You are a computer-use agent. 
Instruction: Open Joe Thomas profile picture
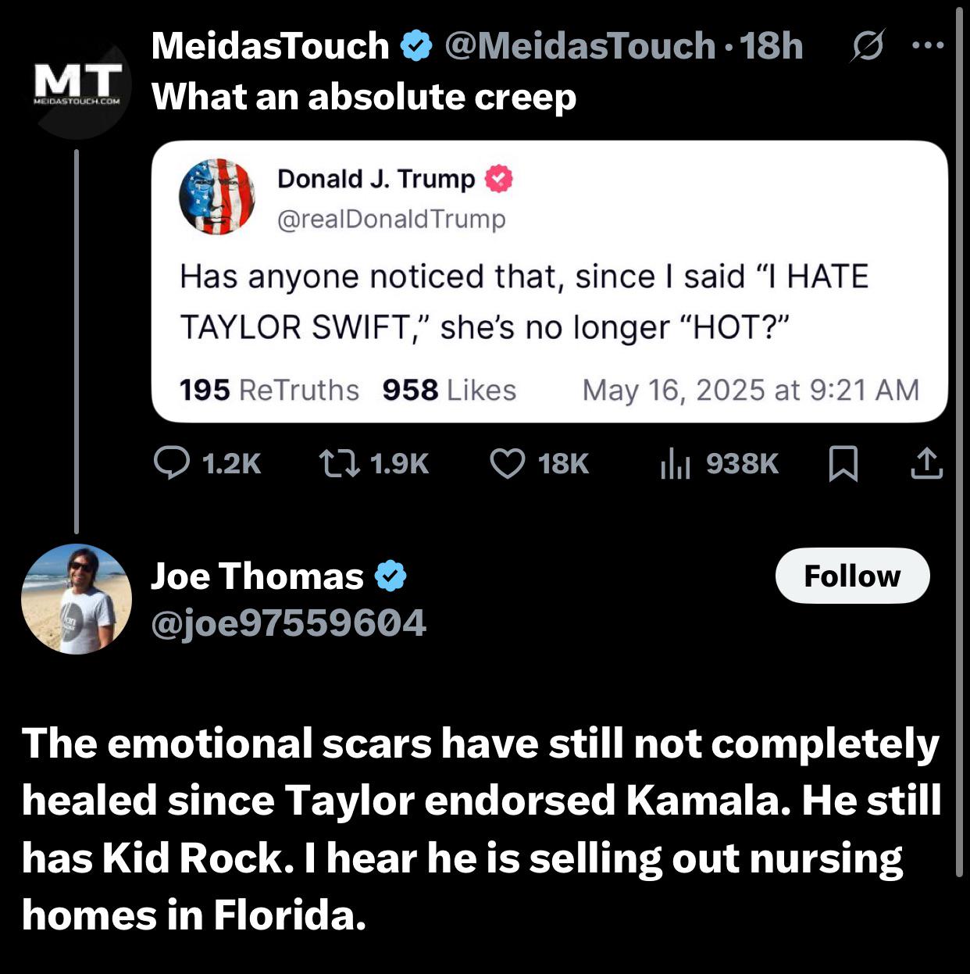[x=77, y=599]
